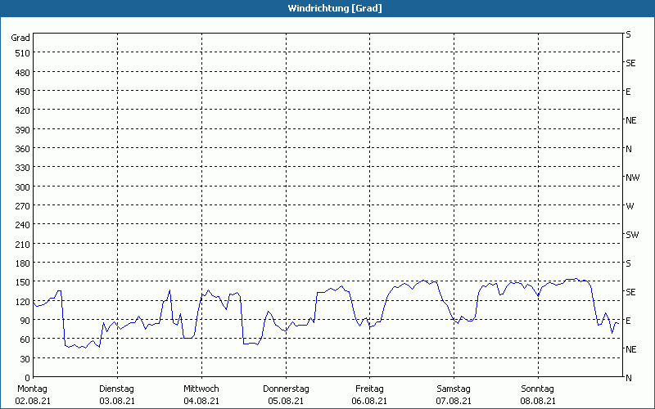Click the "Montag" day label

[32, 389]
